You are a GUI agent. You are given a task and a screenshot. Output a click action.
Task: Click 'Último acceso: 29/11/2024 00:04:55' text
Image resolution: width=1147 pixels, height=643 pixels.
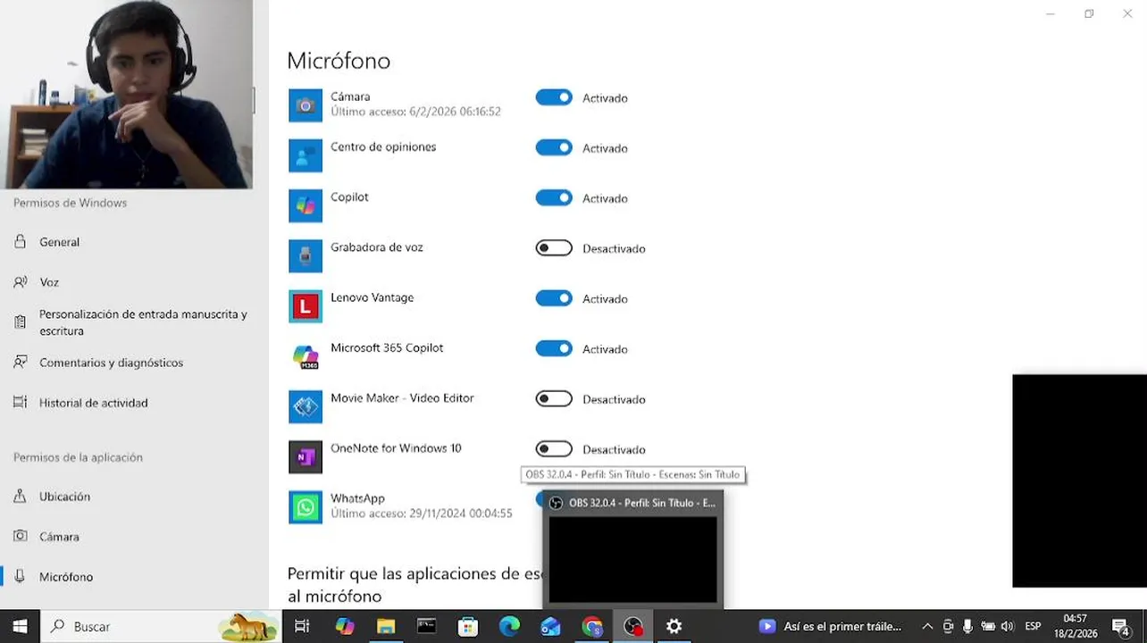coord(422,514)
